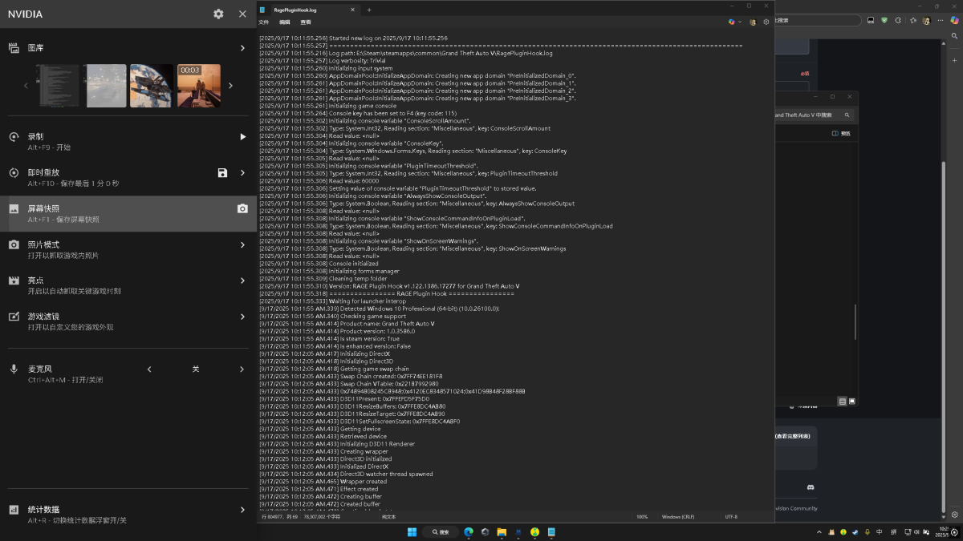
Task: Close the RagePluginHook.log tab
Action: (351, 10)
